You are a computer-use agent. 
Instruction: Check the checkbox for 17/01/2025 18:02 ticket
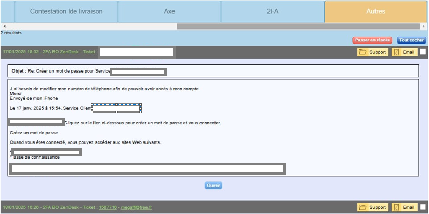pos(423,52)
